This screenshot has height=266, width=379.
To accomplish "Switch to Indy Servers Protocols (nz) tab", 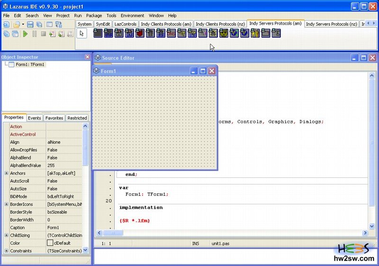I will click(x=331, y=24).
